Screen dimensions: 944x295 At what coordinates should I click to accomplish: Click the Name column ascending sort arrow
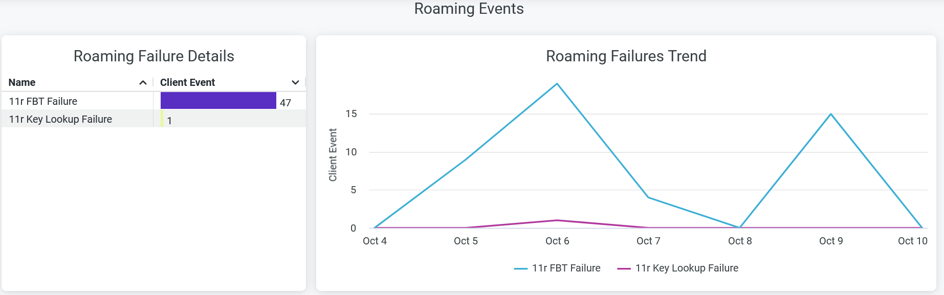tap(143, 83)
